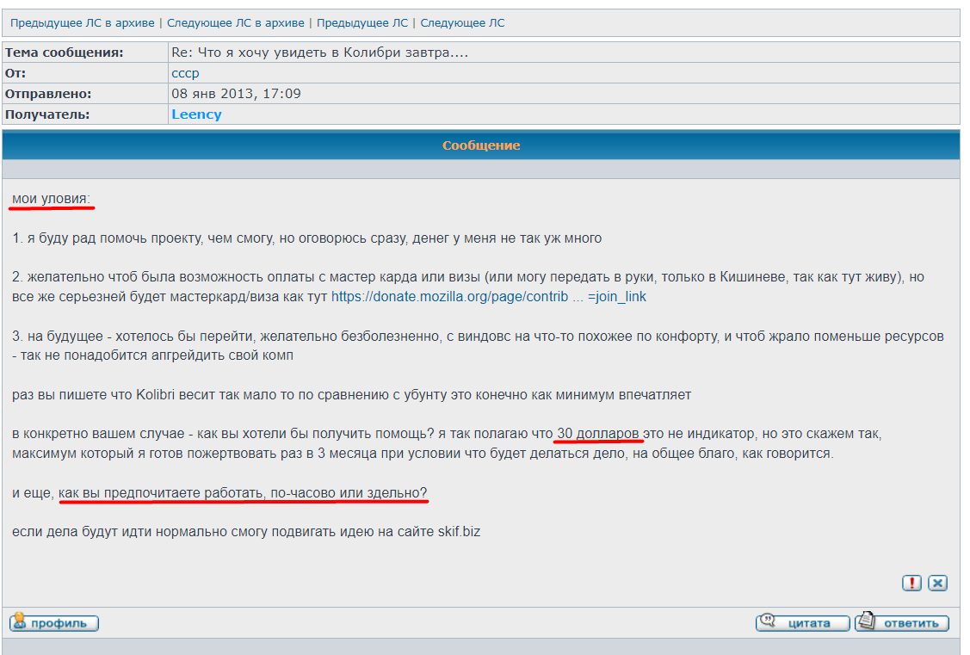Go to Предыдущее ЛС в архиве

click(x=83, y=23)
